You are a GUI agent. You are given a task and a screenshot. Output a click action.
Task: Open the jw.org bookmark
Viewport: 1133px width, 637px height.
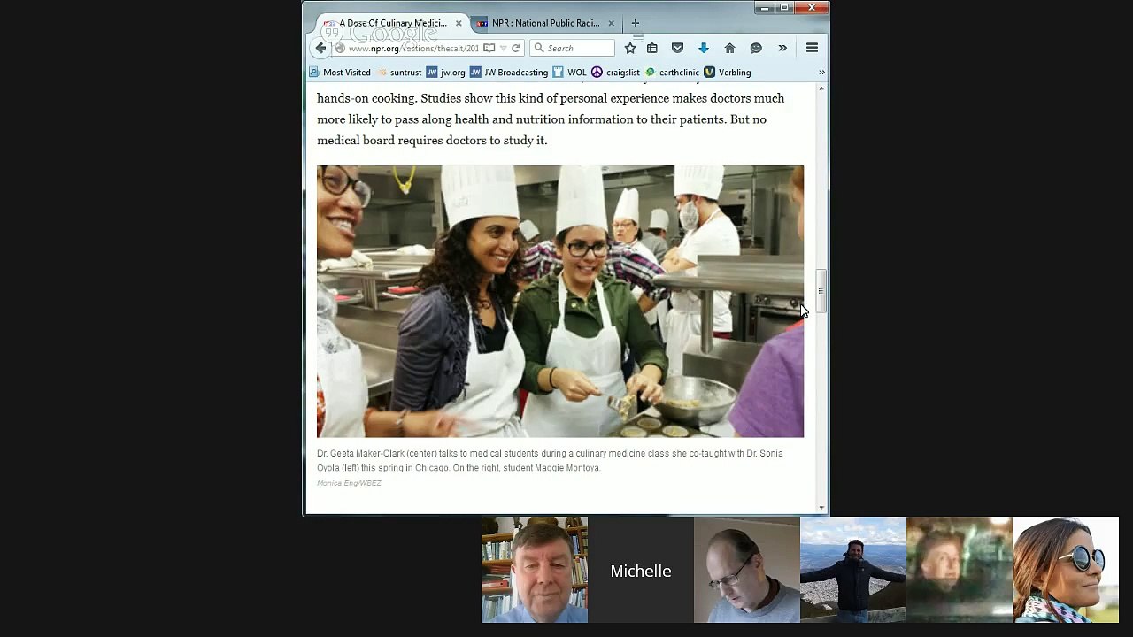click(445, 73)
